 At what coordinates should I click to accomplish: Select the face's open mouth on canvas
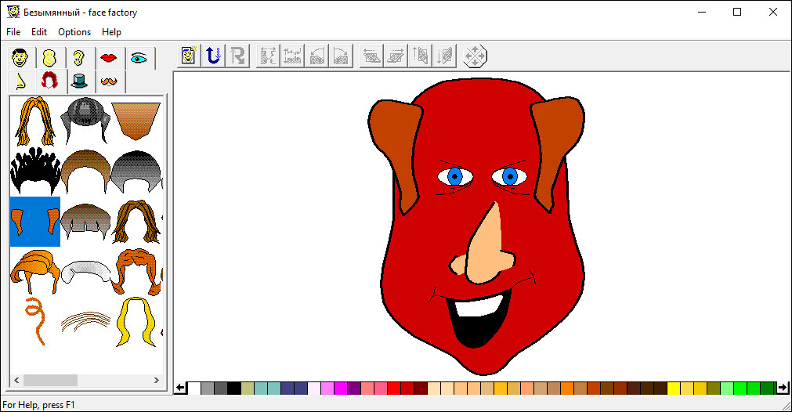point(477,320)
